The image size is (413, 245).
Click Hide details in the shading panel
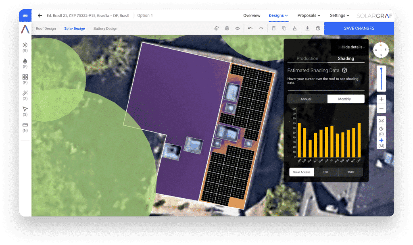pos(352,47)
